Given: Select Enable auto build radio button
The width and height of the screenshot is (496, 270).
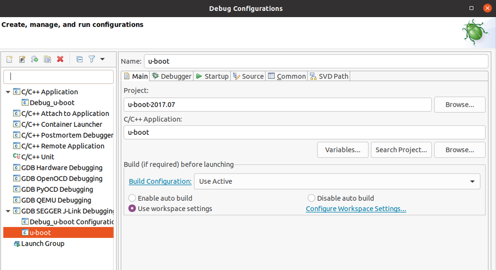Looking at the screenshot, I should 132,198.
